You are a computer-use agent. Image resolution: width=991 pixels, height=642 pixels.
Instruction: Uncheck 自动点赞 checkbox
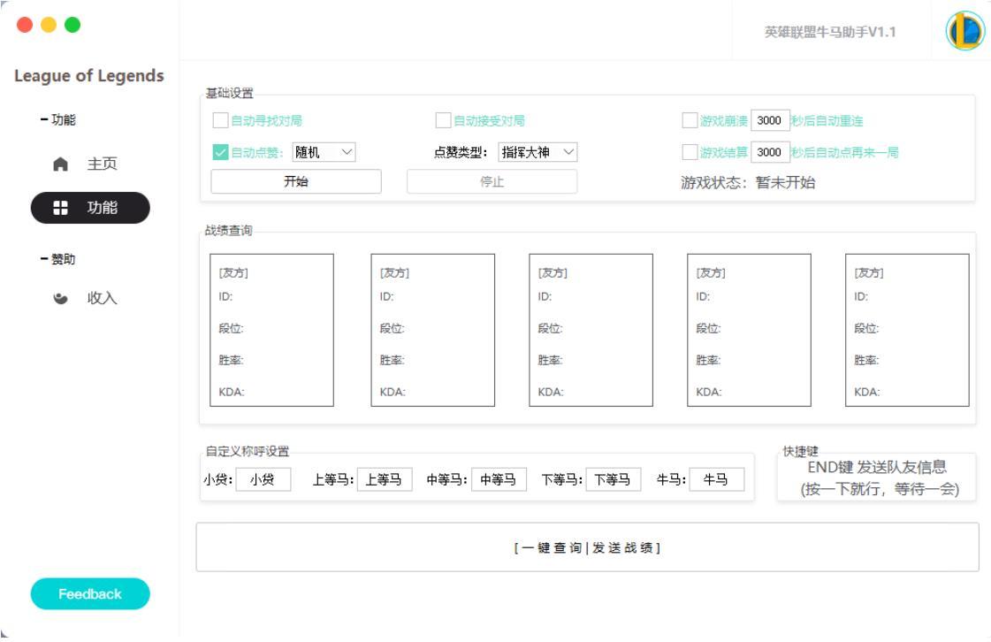click(x=221, y=152)
